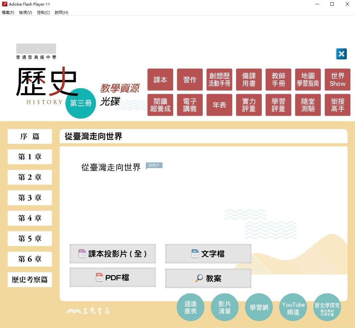Select the 序篇 chapter tab
The image size is (355, 328).
pyautogui.click(x=30, y=136)
